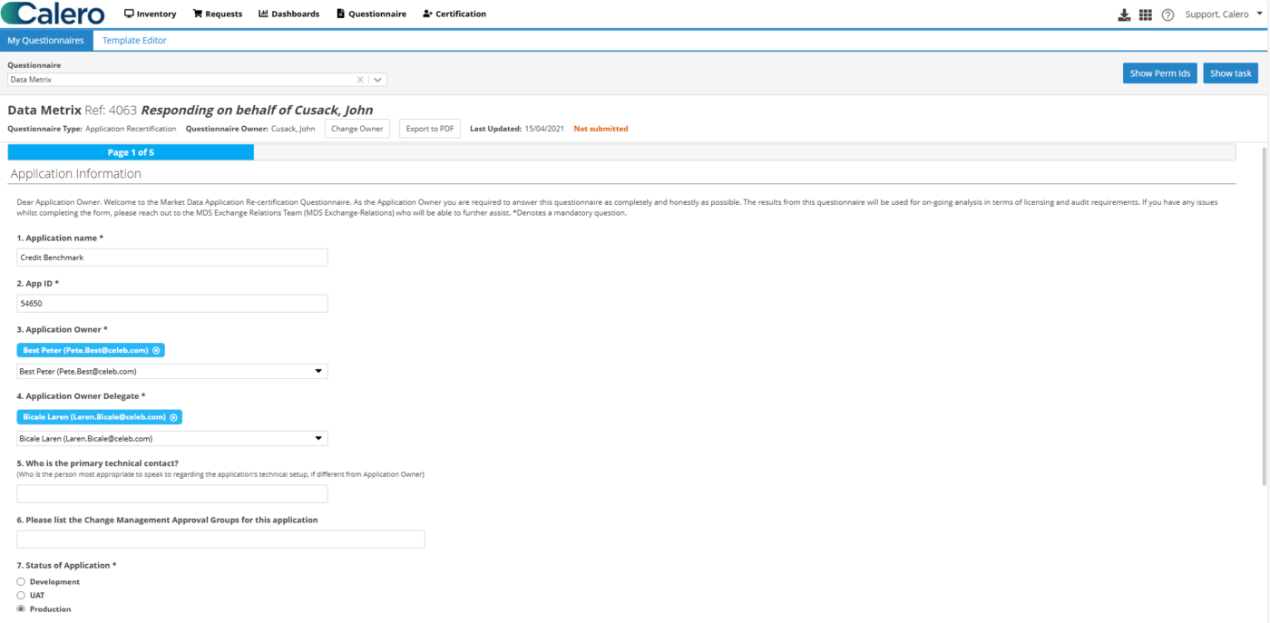1270x623 pixels.
Task: Click the Page 1 of 5 progress bar
Action: coord(132,151)
